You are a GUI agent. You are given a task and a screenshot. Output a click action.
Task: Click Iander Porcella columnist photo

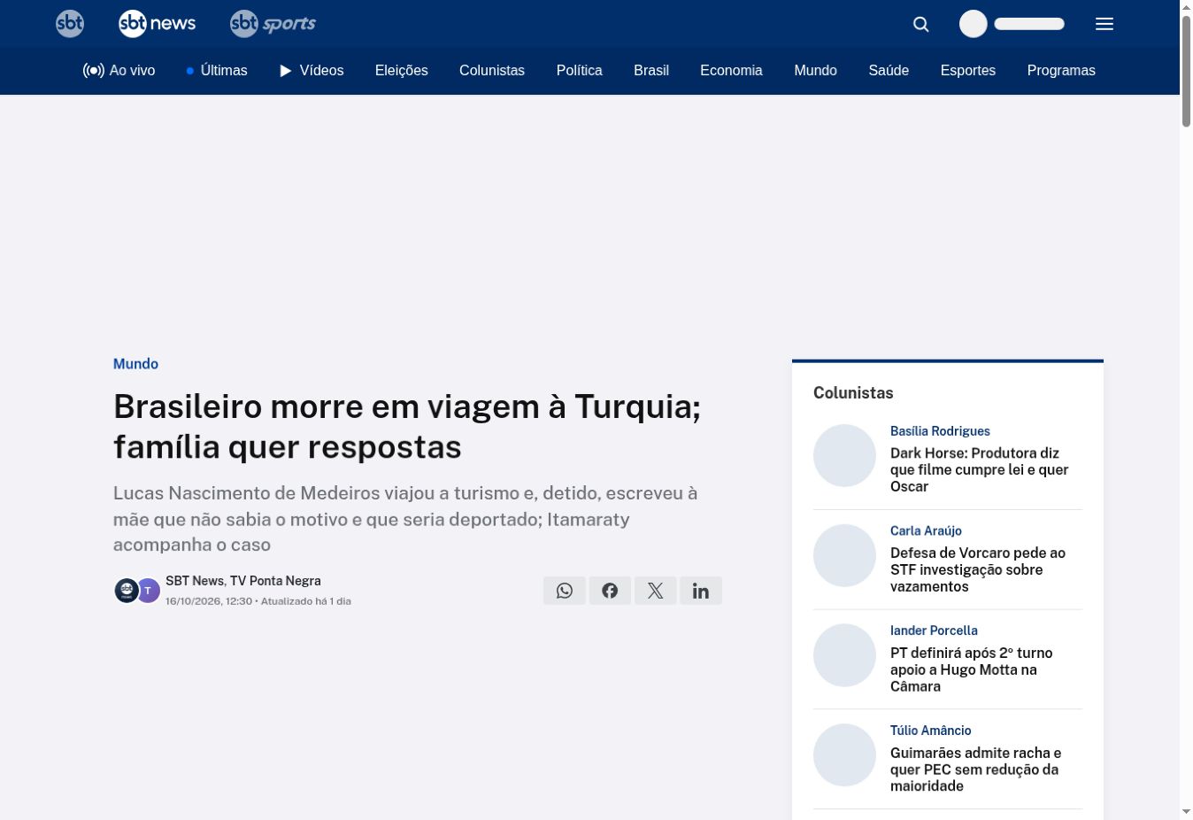844,655
